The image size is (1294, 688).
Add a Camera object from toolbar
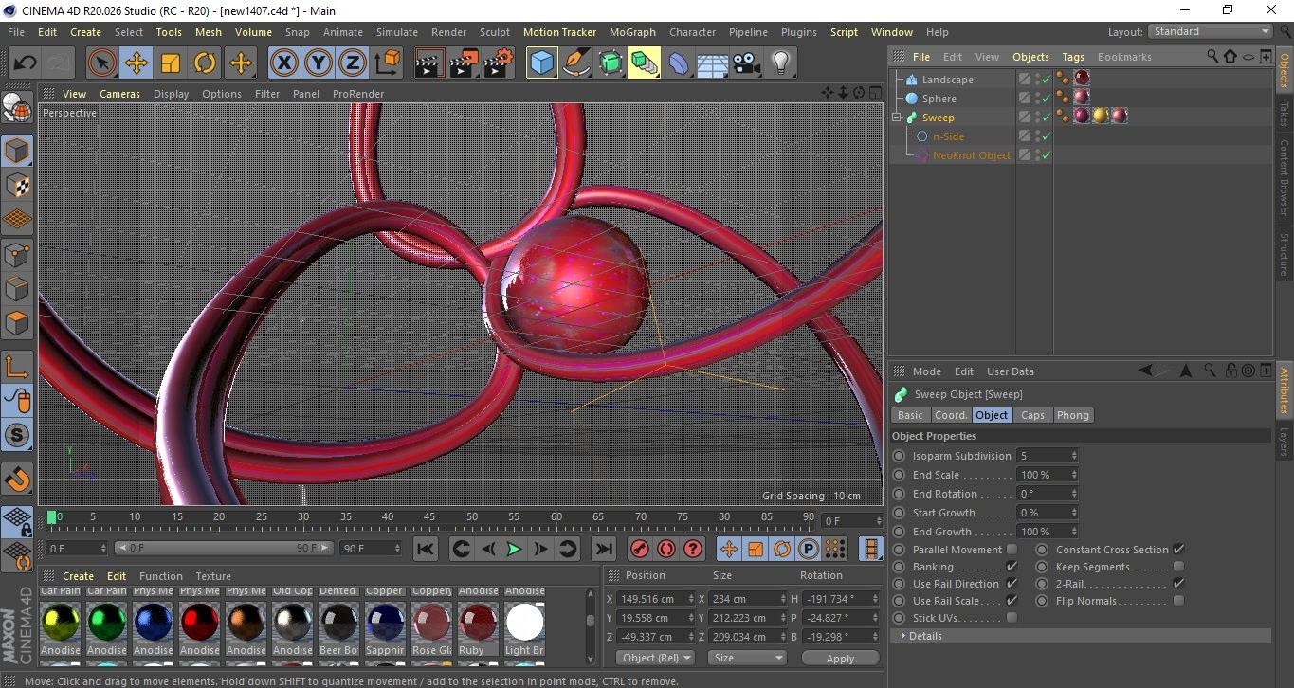click(747, 63)
